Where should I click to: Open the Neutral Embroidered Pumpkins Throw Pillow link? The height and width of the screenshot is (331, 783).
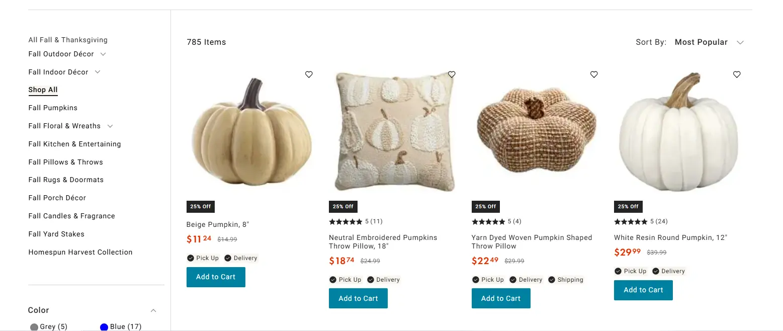tap(383, 241)
